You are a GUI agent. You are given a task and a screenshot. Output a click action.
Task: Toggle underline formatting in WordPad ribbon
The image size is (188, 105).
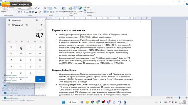click(24, 12)
